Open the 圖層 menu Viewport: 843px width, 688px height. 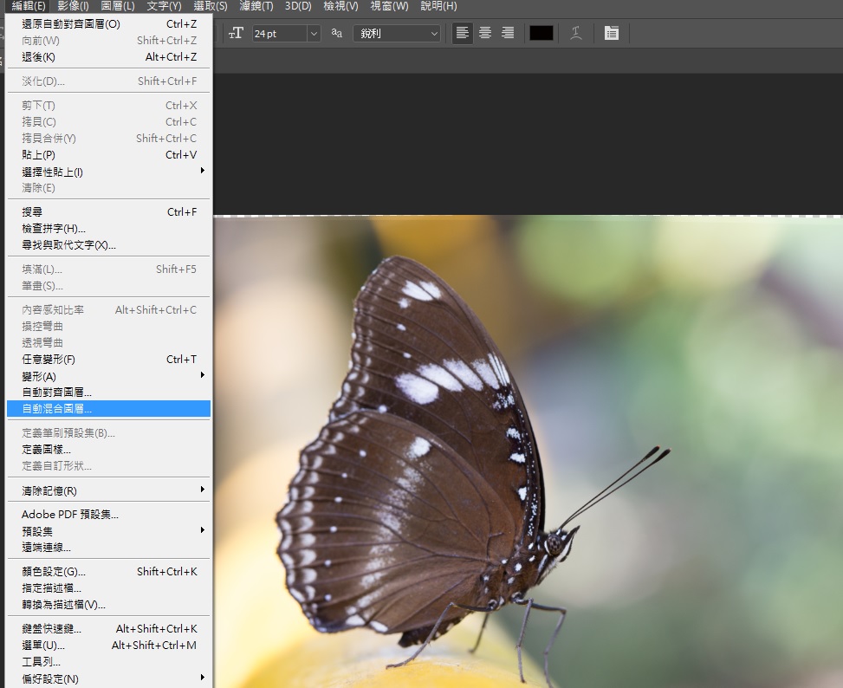coord(118,6)
